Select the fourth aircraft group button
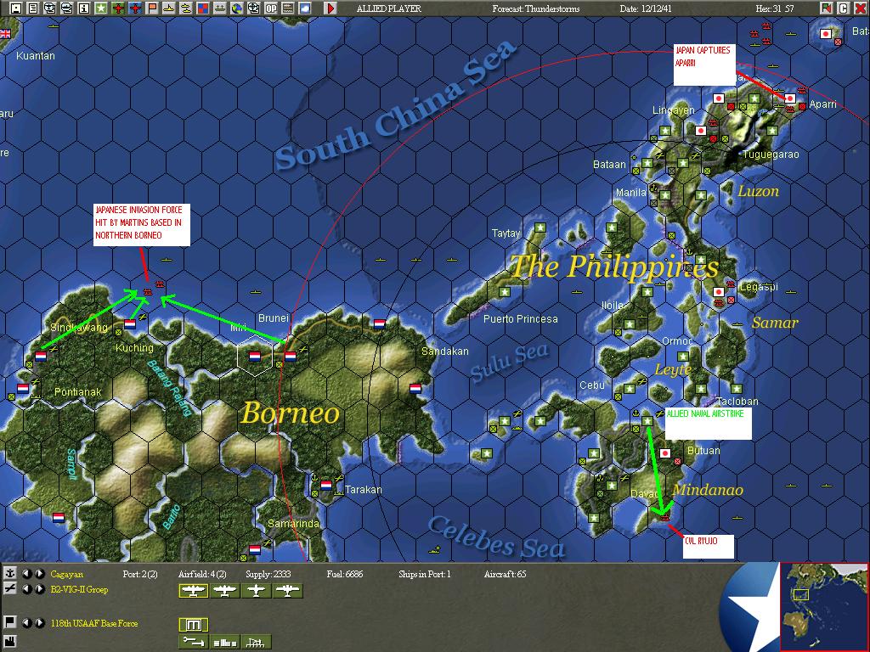Image resolution: width=870 pixels, height=652 pixels. [287, 591]
